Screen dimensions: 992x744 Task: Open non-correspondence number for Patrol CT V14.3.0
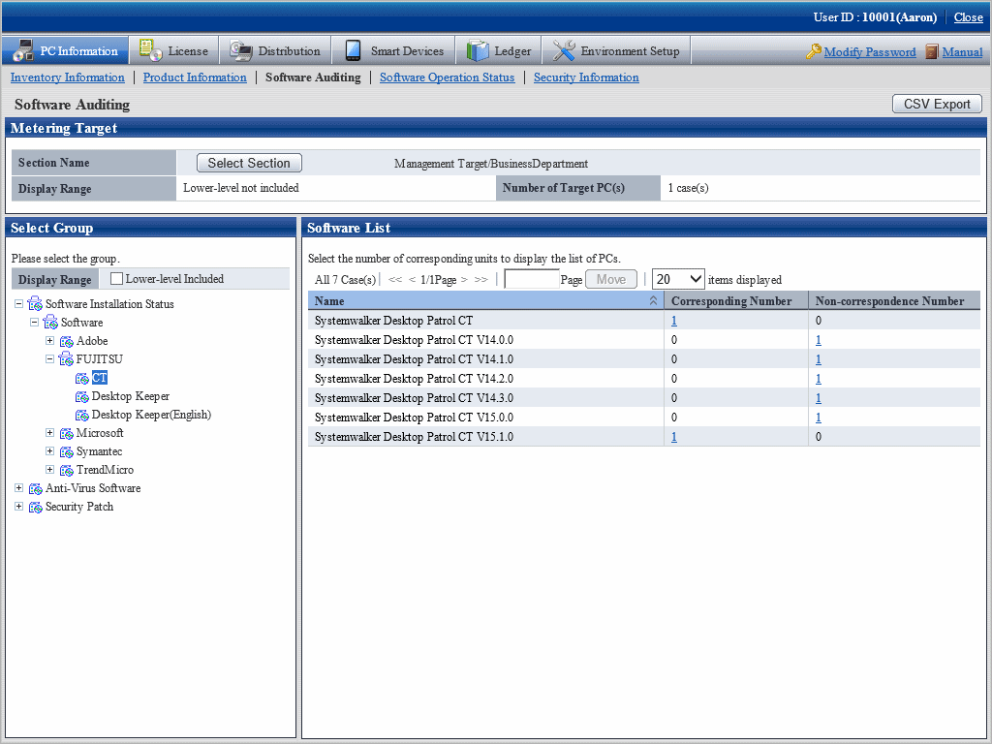(818, 398)
